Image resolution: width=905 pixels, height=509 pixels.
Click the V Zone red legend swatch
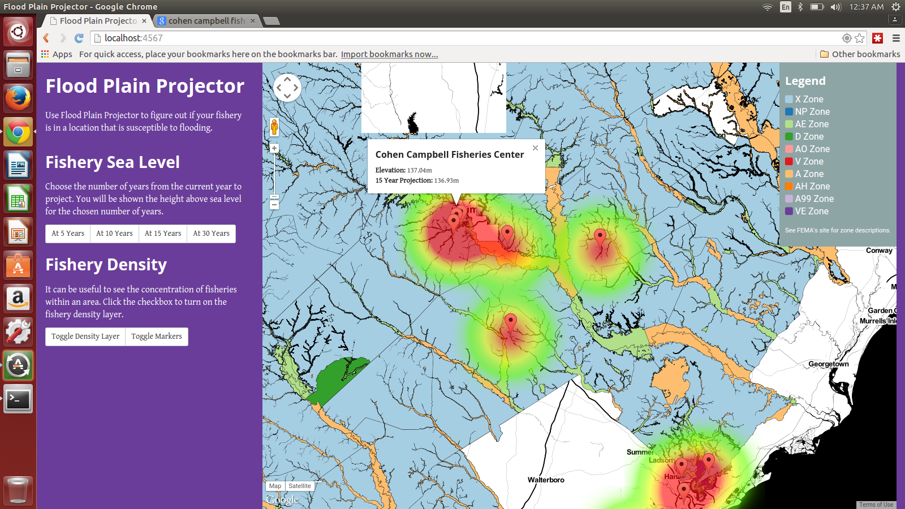coord(789,161)
